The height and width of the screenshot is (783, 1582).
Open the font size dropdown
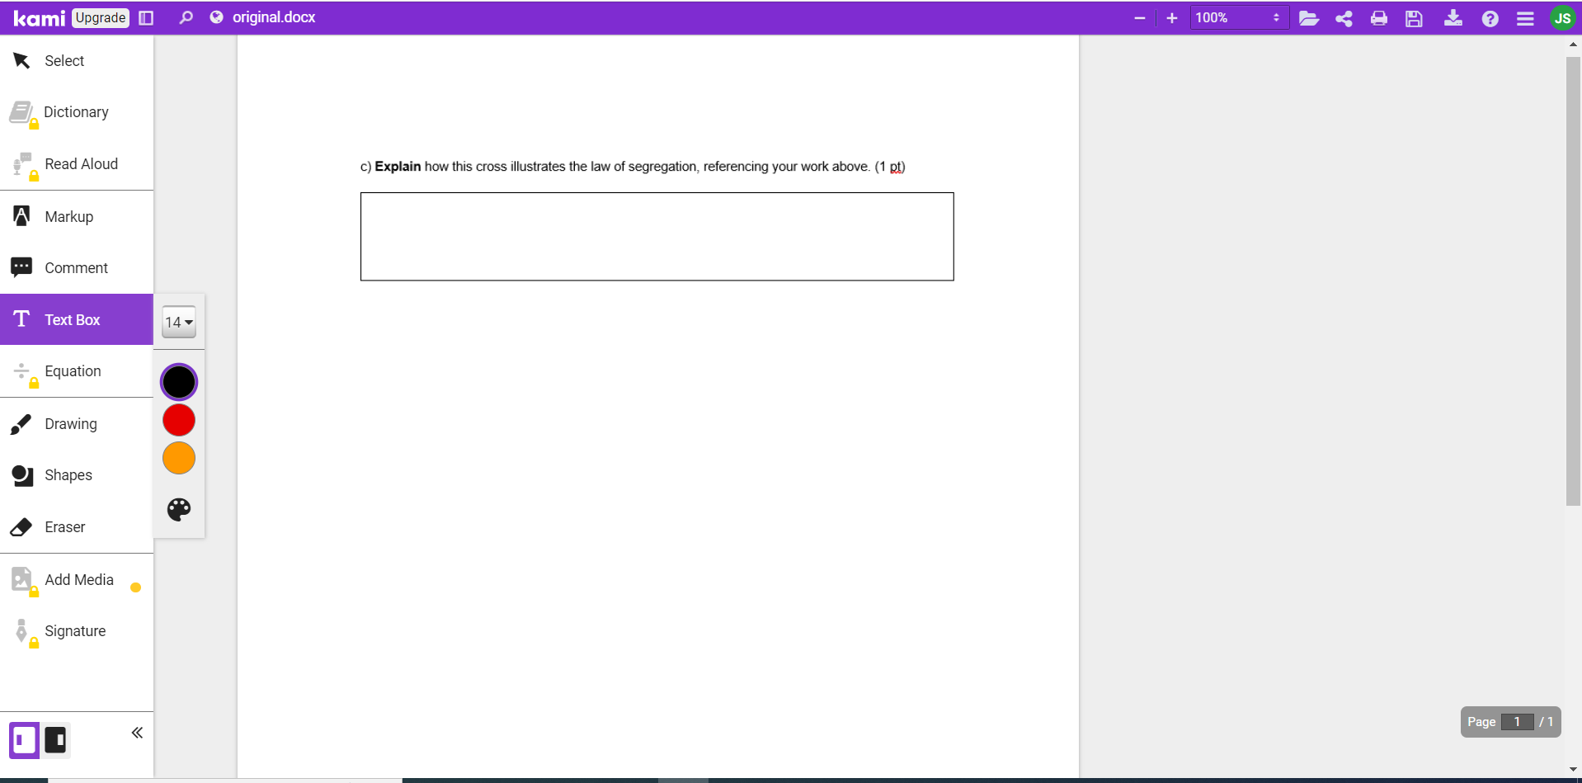point(178,322)
